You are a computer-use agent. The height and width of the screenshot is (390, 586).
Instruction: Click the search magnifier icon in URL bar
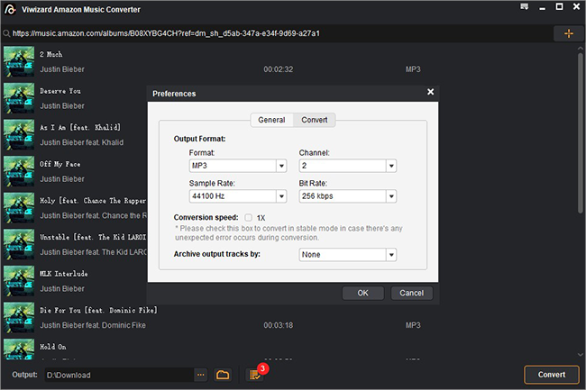(6, 33)
